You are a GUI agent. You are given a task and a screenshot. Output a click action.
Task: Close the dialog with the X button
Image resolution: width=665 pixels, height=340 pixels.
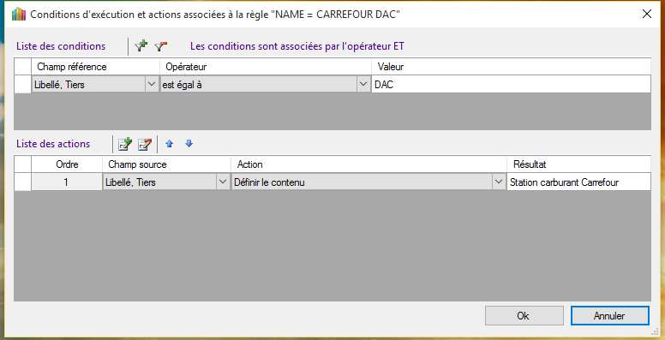[x=647, y=14]
